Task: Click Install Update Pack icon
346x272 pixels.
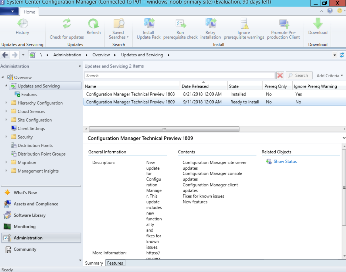Action: [x=149, y=24]
